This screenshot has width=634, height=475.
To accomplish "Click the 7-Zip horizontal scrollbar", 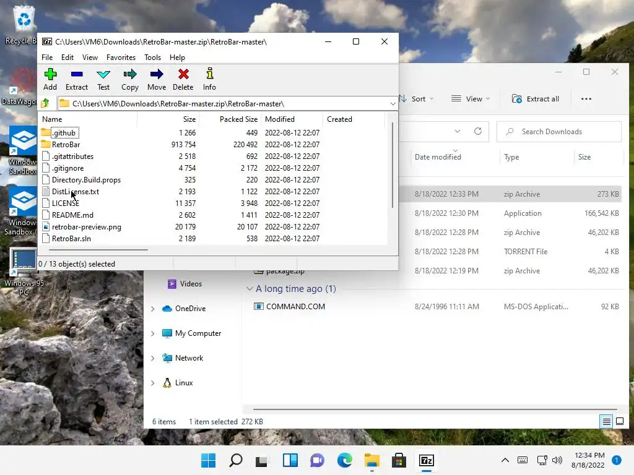I will tap(98, 250).
